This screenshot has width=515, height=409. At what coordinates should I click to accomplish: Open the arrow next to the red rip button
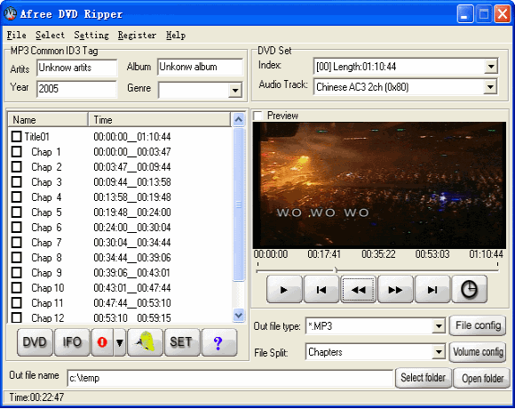click(120, 342)
